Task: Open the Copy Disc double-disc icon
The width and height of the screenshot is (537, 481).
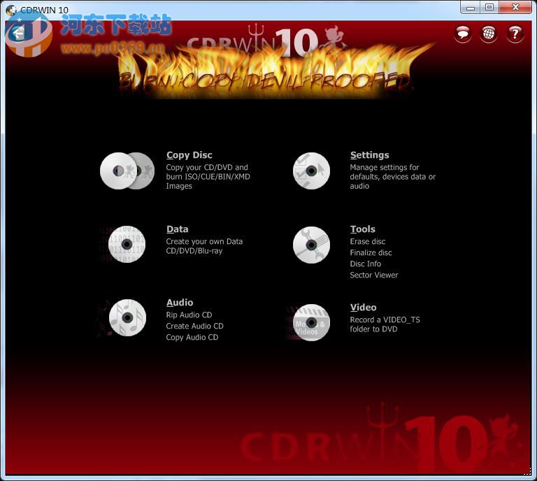Action: tap(127, 171)
